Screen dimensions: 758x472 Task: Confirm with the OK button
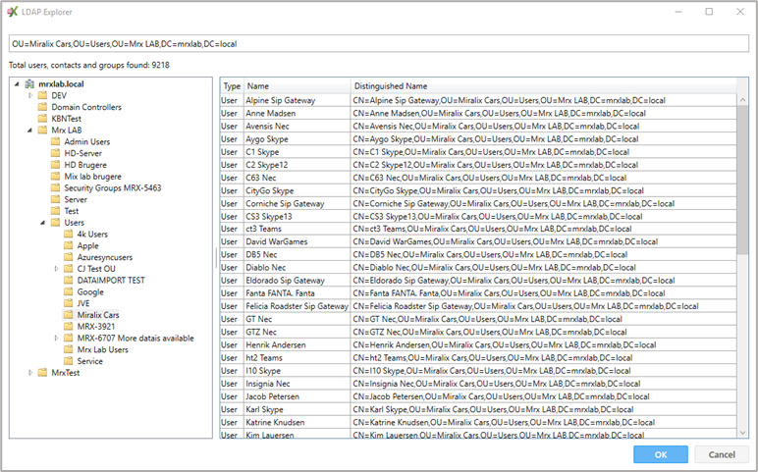tap(661, 454)
